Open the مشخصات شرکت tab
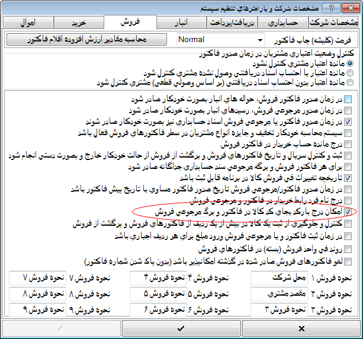363x339 pixels. 335,22
